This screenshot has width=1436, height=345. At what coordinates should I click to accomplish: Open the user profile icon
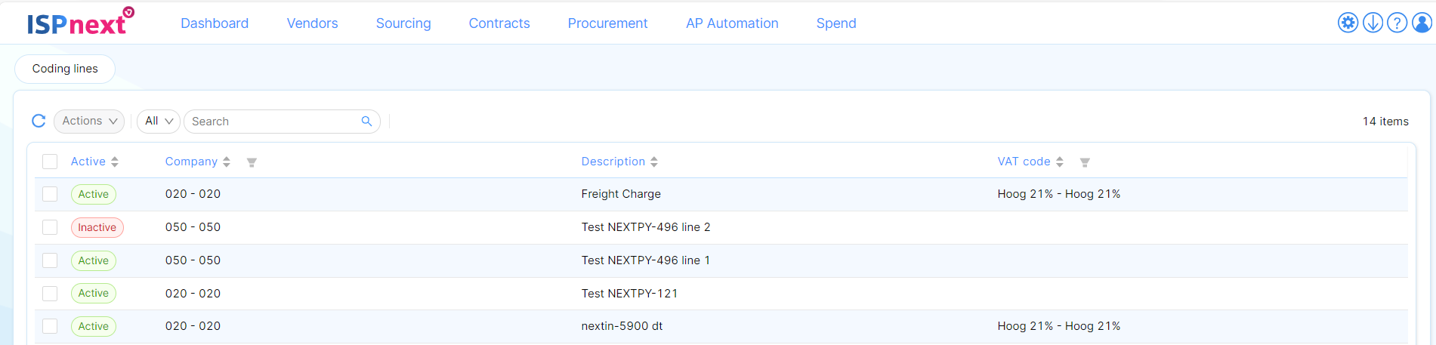(x=1422, y=23)
